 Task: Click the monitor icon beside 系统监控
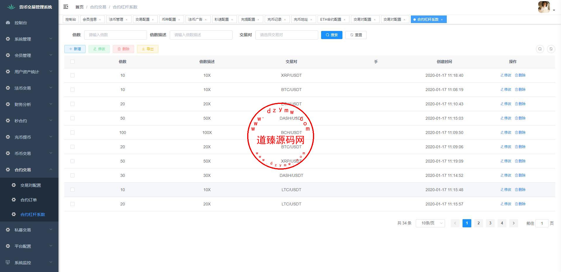click(x=8, y=262)
